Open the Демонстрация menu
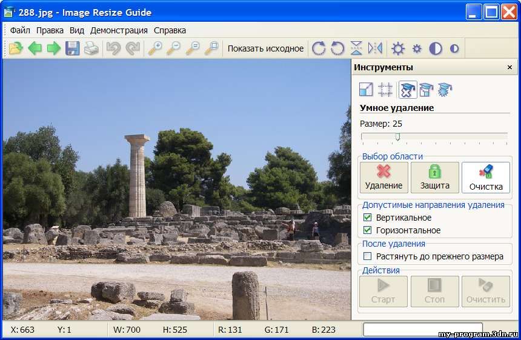521x340 pixels. [119, 30]
